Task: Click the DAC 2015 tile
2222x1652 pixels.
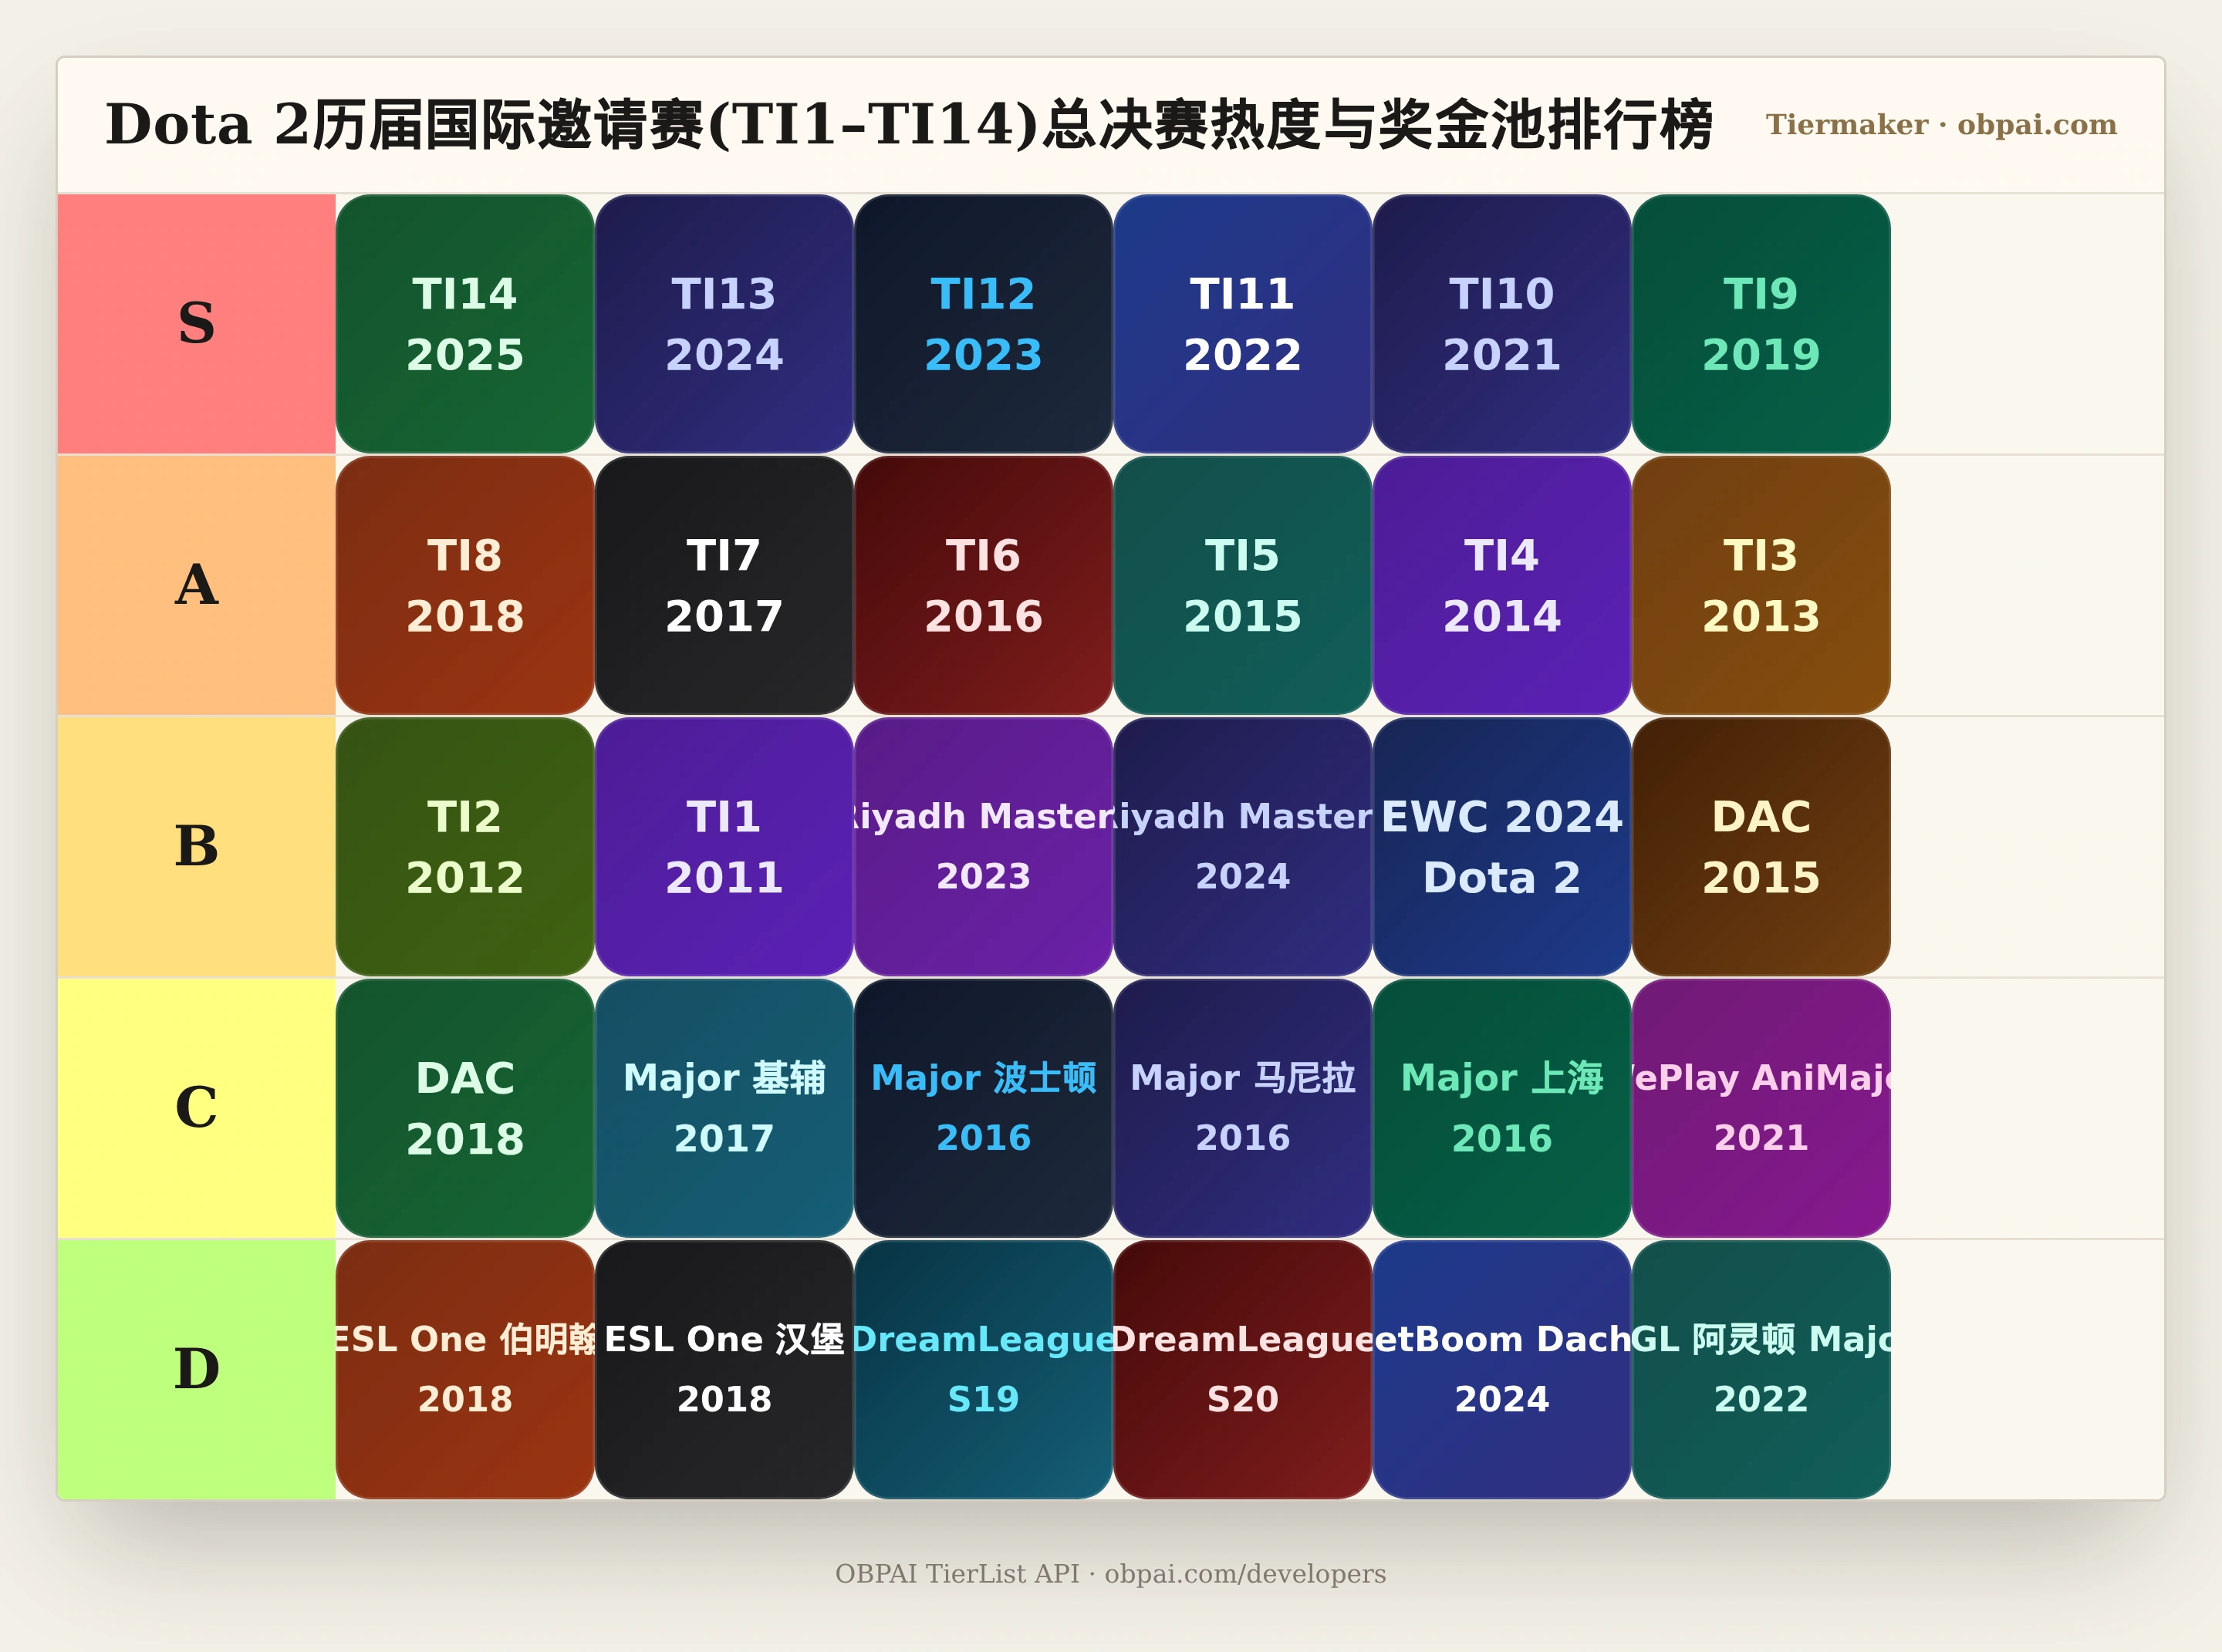Action: [1761, 847]
